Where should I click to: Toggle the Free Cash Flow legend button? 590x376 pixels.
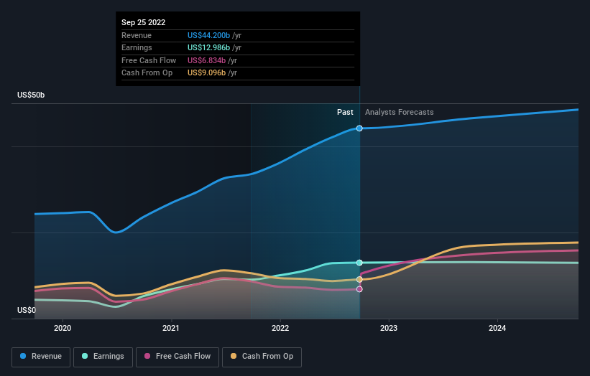click(x=178, y=357)
